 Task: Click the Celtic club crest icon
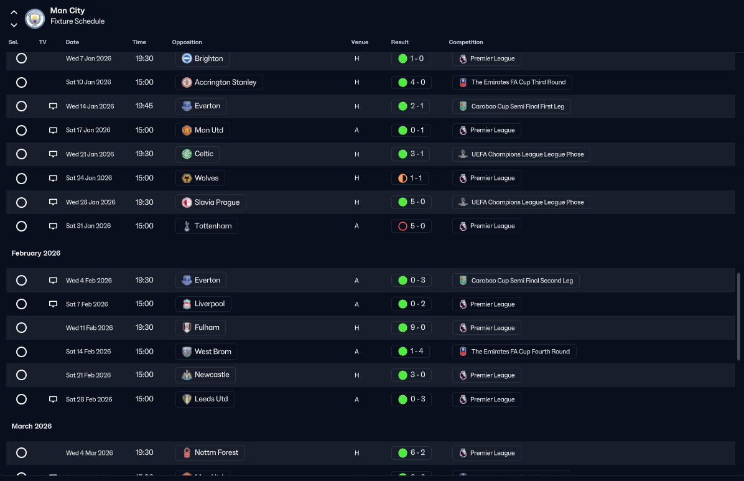(x=187, y=154)
